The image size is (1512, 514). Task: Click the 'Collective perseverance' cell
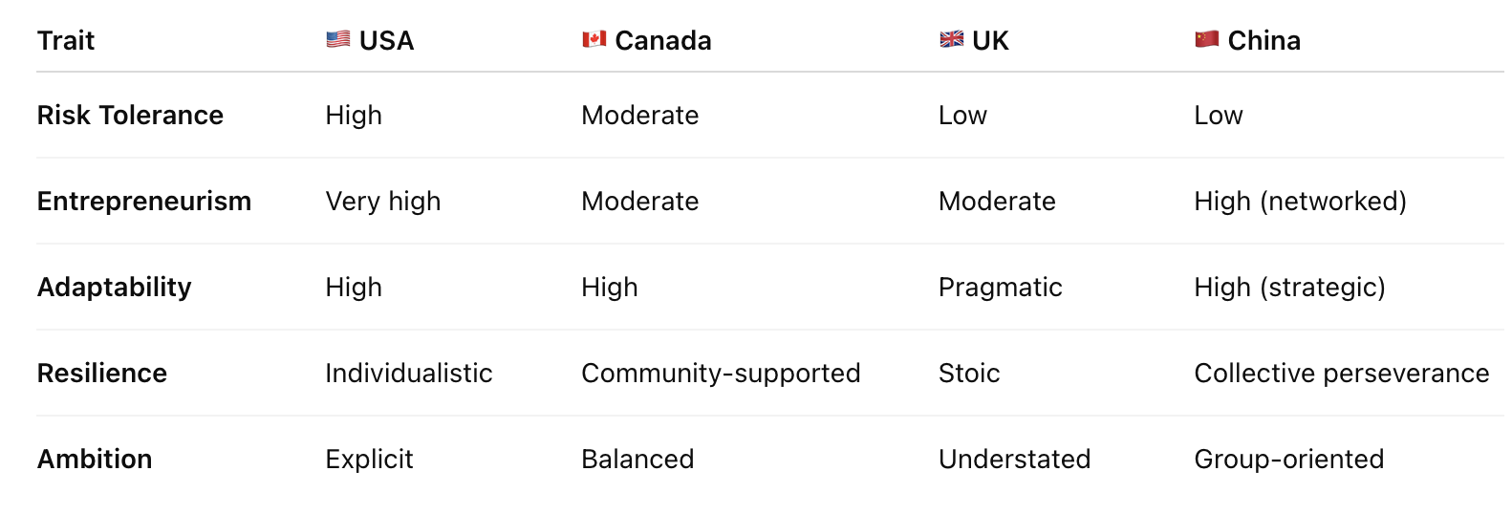1341,373
